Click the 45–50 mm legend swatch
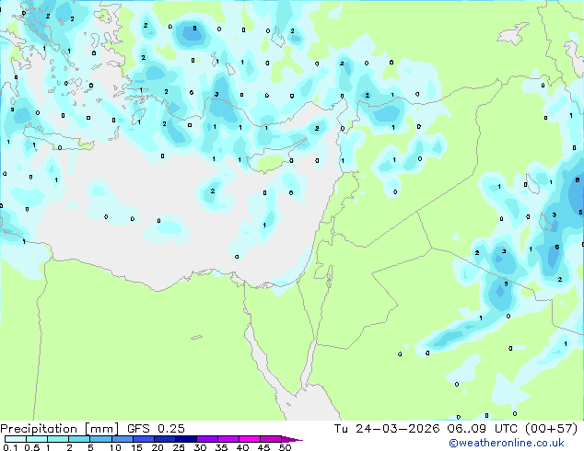Screen dimensions: 584x451 click(x=271, y=439)
